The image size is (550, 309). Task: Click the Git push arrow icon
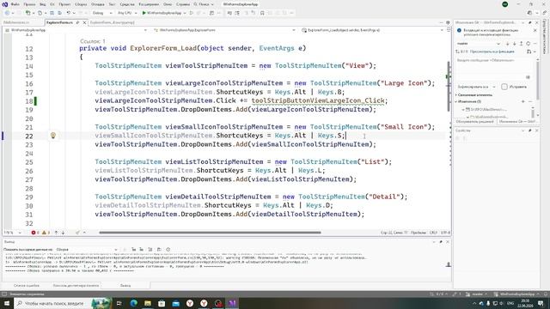click(x=522, y=44)
